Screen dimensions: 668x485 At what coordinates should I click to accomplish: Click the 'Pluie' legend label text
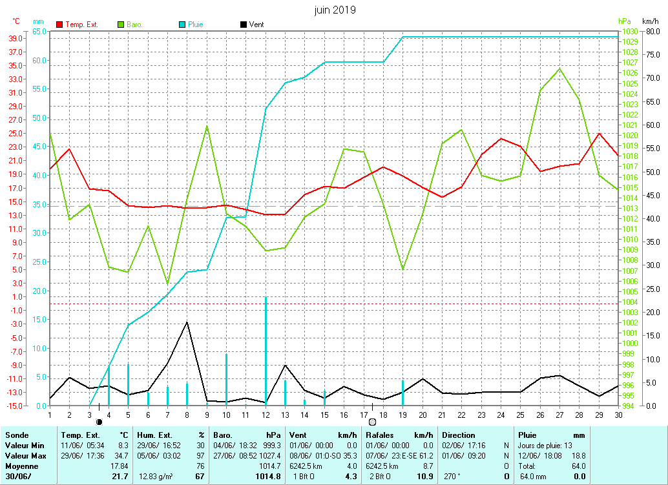(x=195, y=25)
